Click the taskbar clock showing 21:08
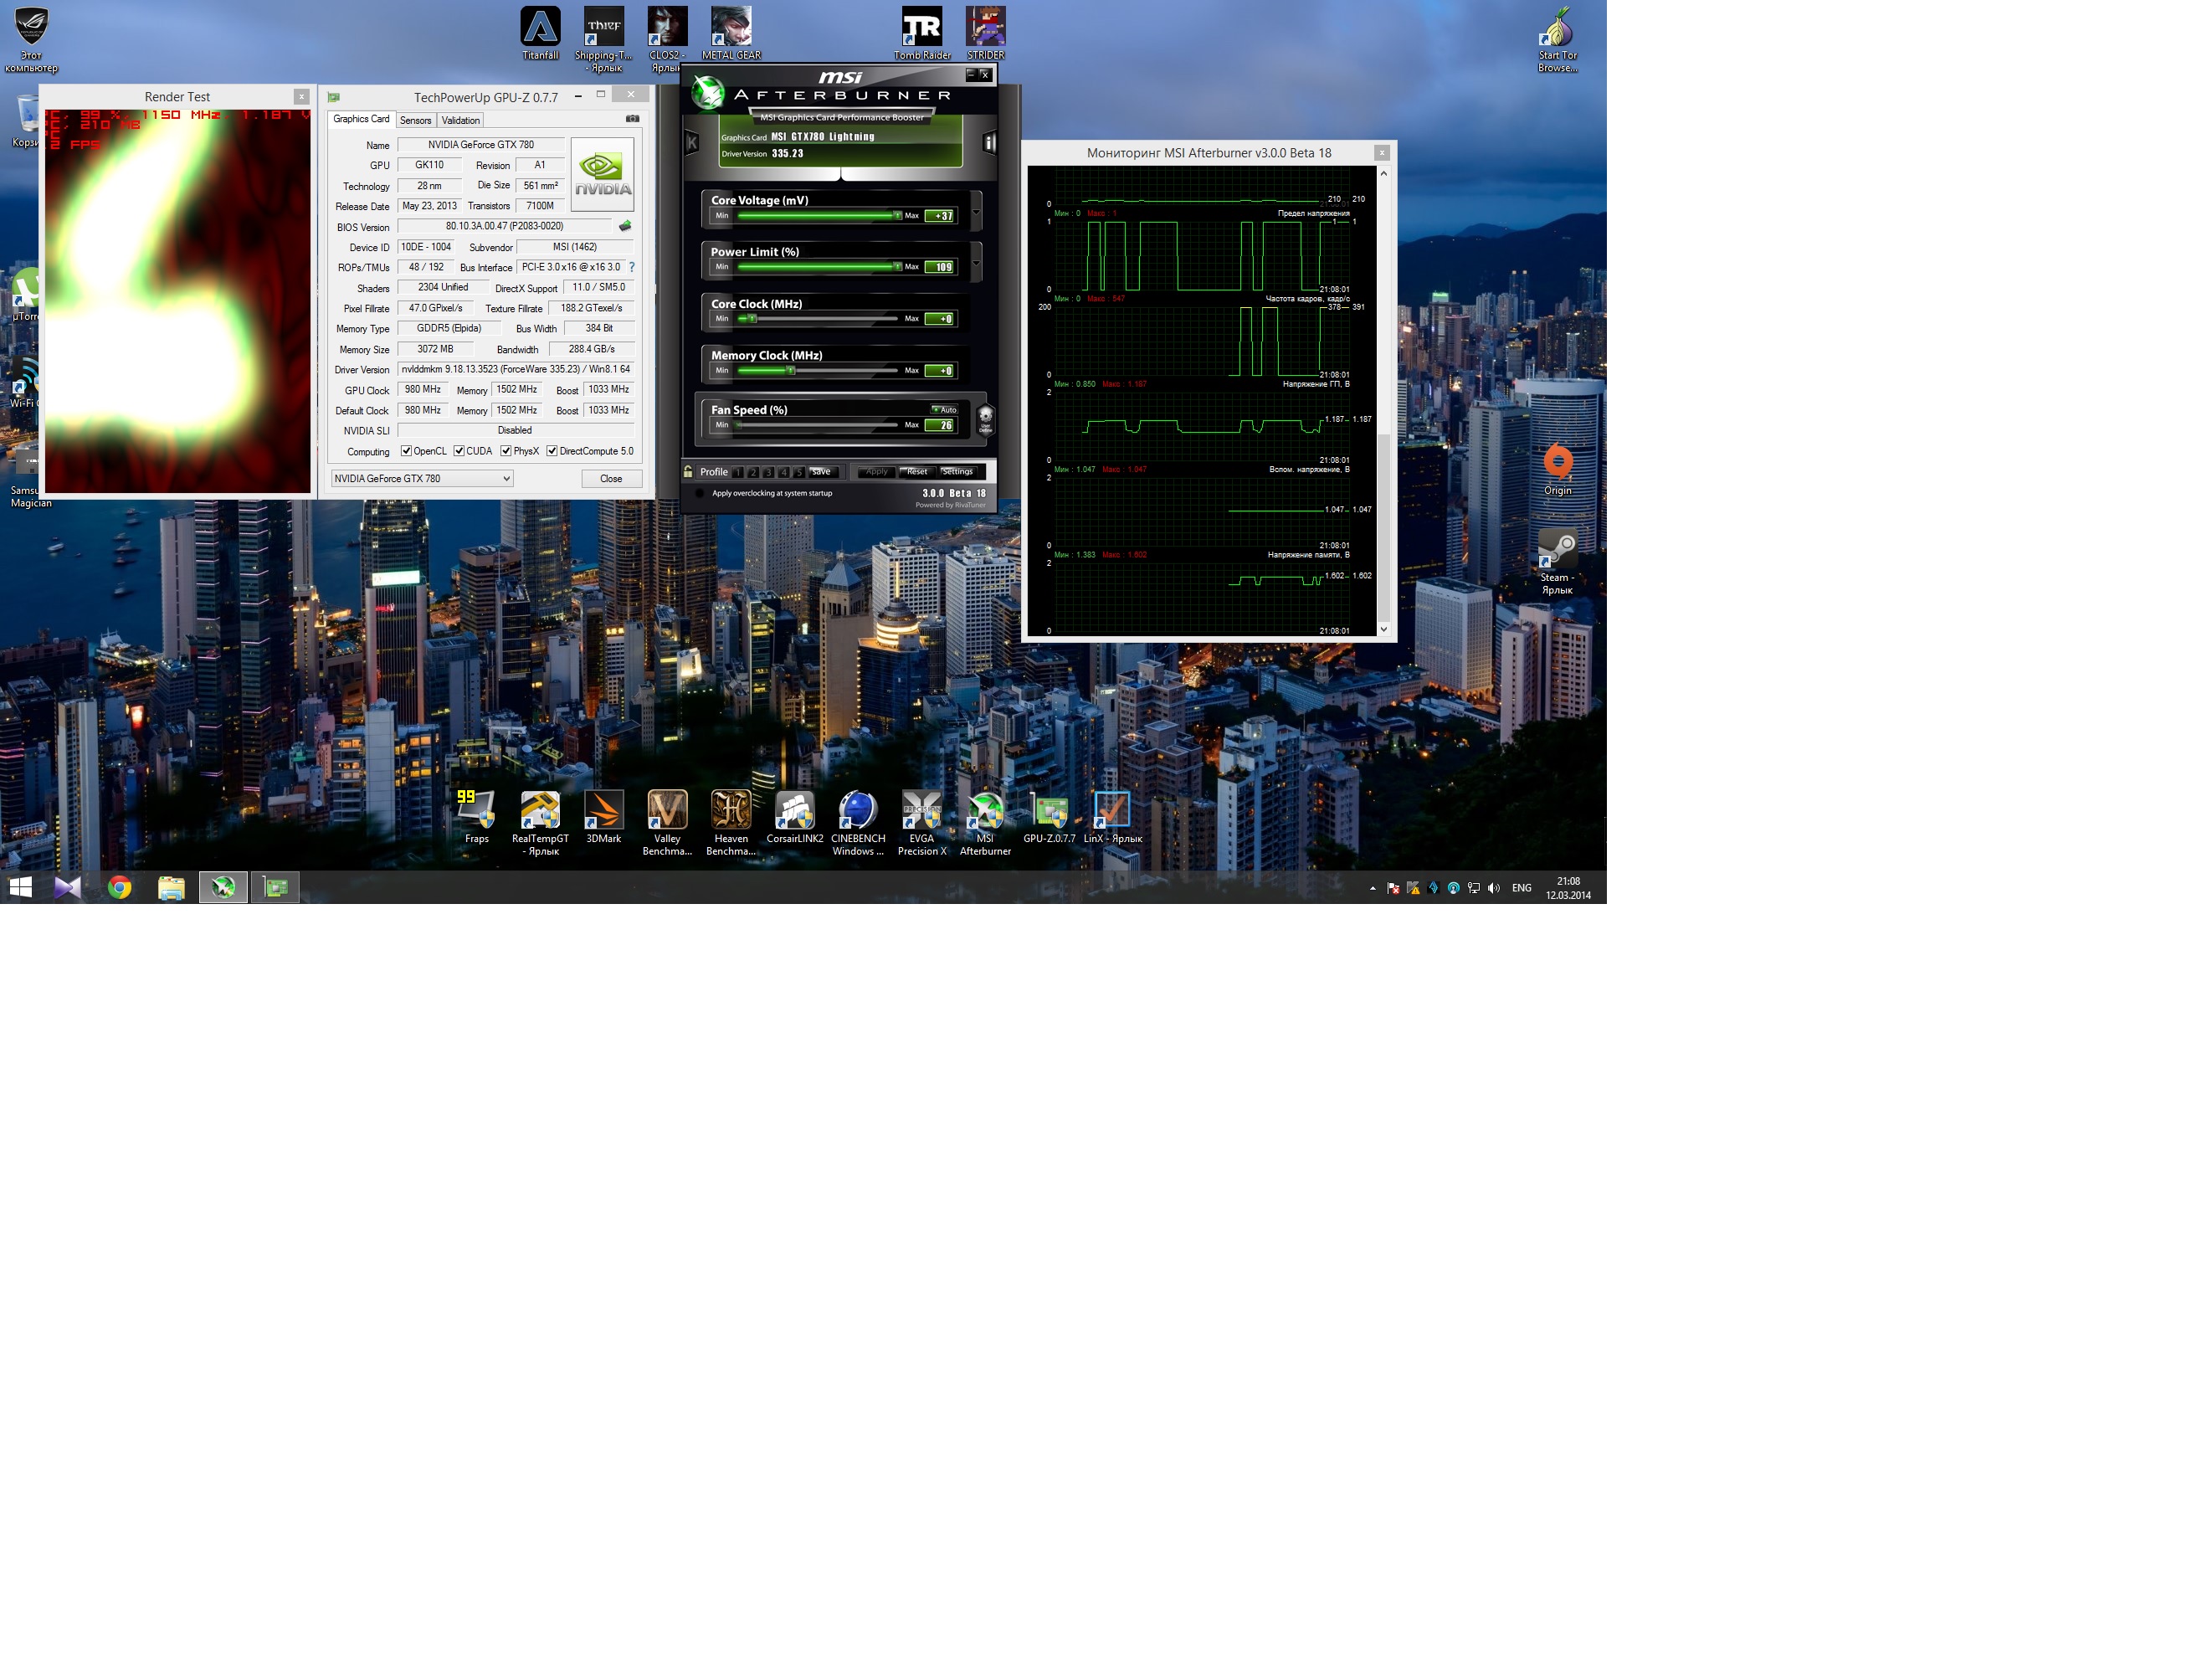The image size is (2212, 1659). 1567,888
